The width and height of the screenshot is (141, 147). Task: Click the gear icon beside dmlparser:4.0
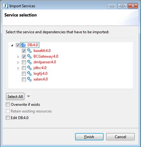pyautogui.click(x=29, y=62)
